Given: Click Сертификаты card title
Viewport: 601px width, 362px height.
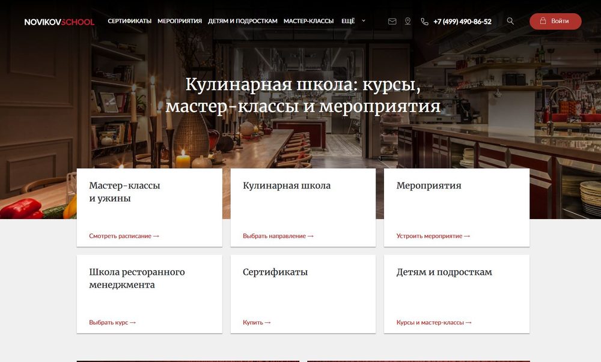Looking at the screenshot, I should (275, 273).
